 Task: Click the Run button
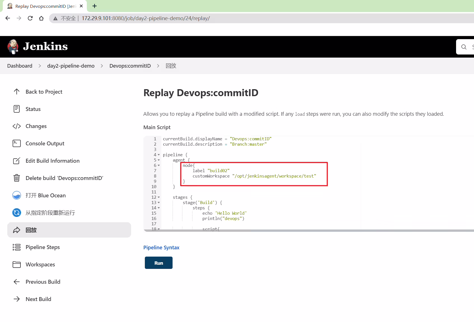(159, 263)
